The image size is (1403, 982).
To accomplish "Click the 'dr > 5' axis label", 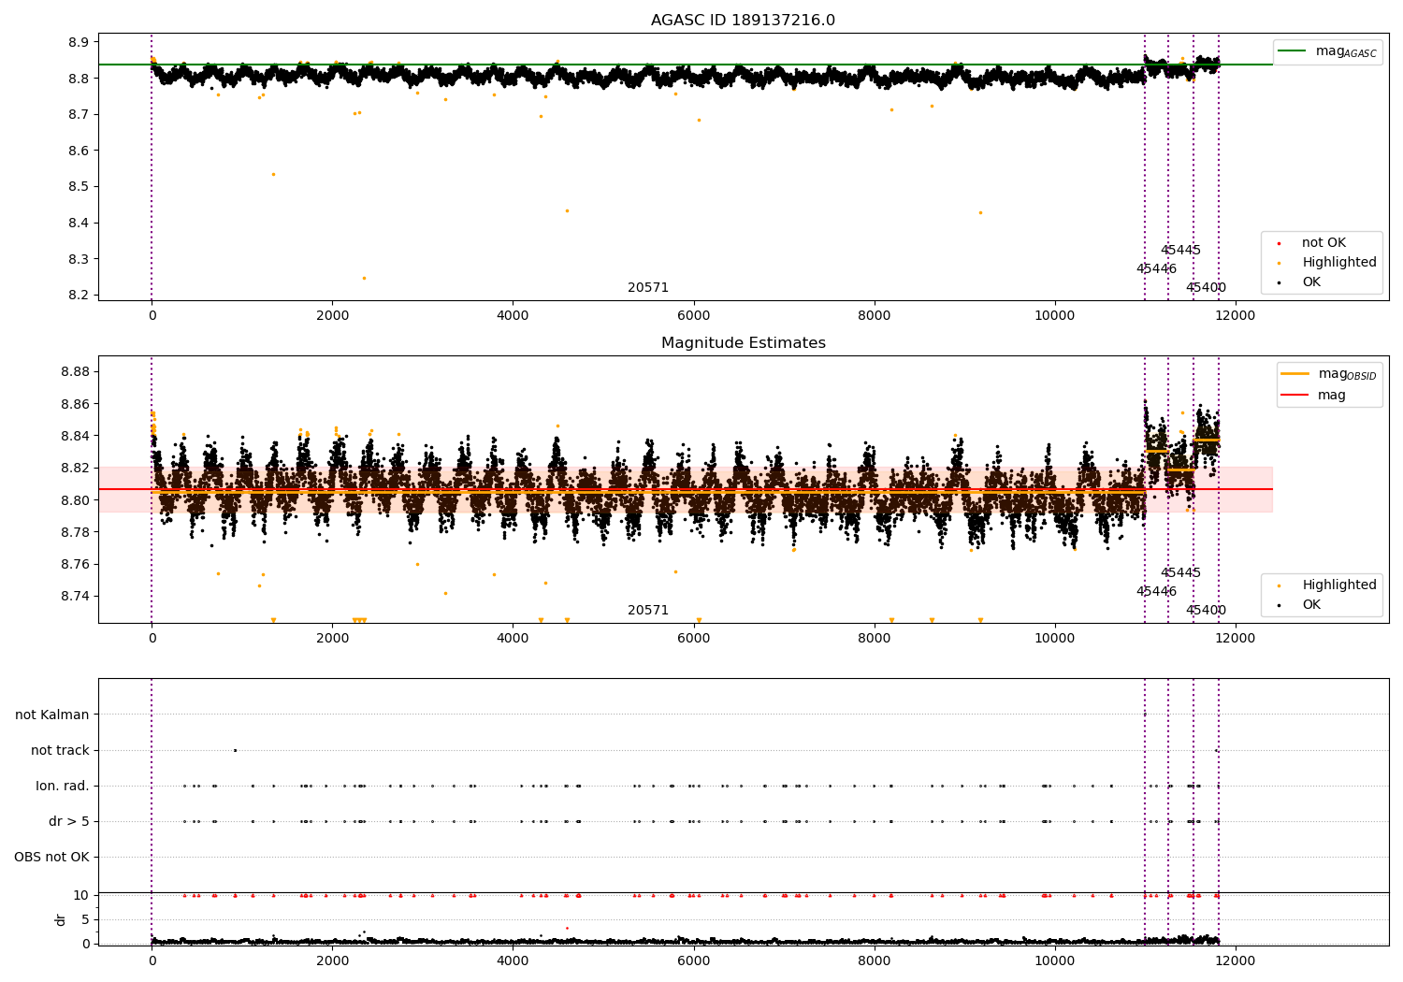I will (x=69, y=821).
